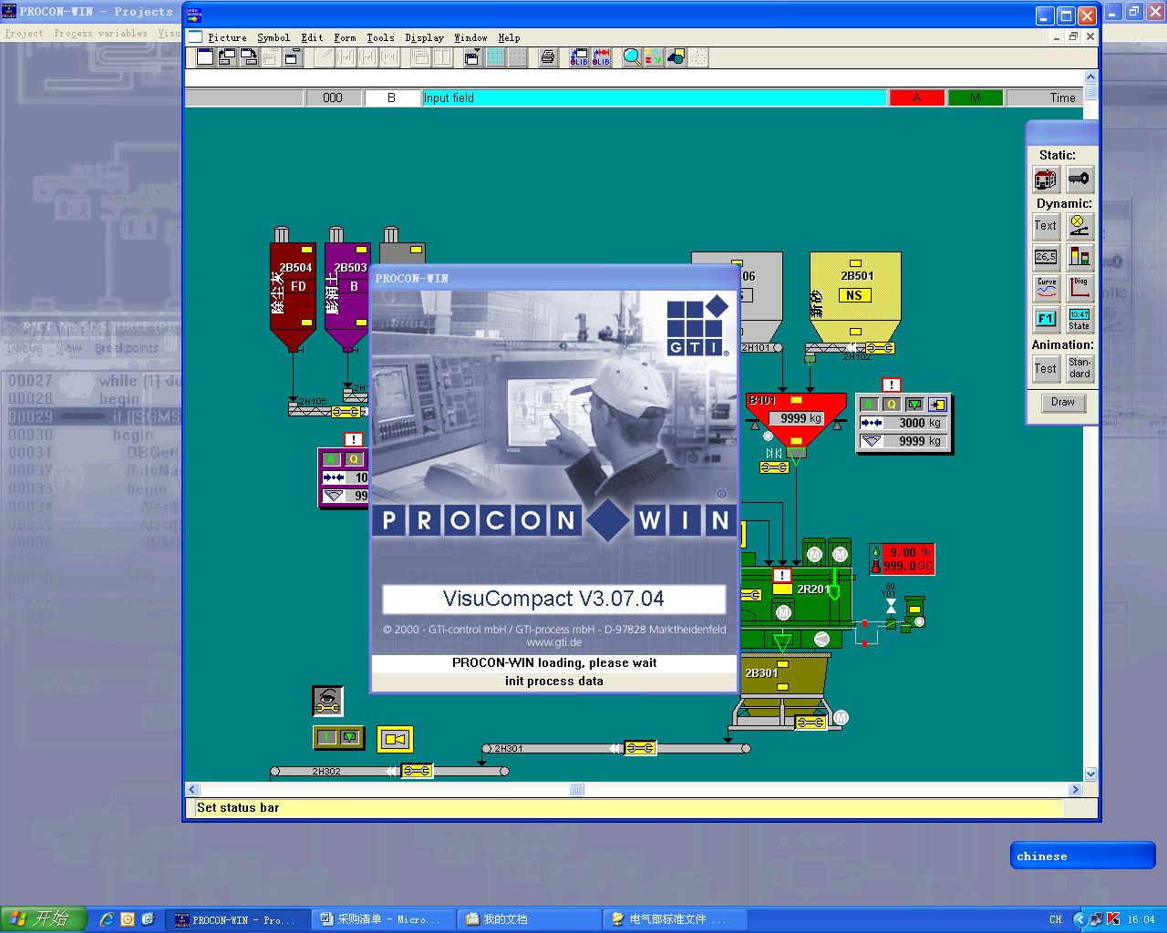This screenshot has height=933, width=1167.
Task: Click the Time field in the header bar
Action: pos(1045,97)
